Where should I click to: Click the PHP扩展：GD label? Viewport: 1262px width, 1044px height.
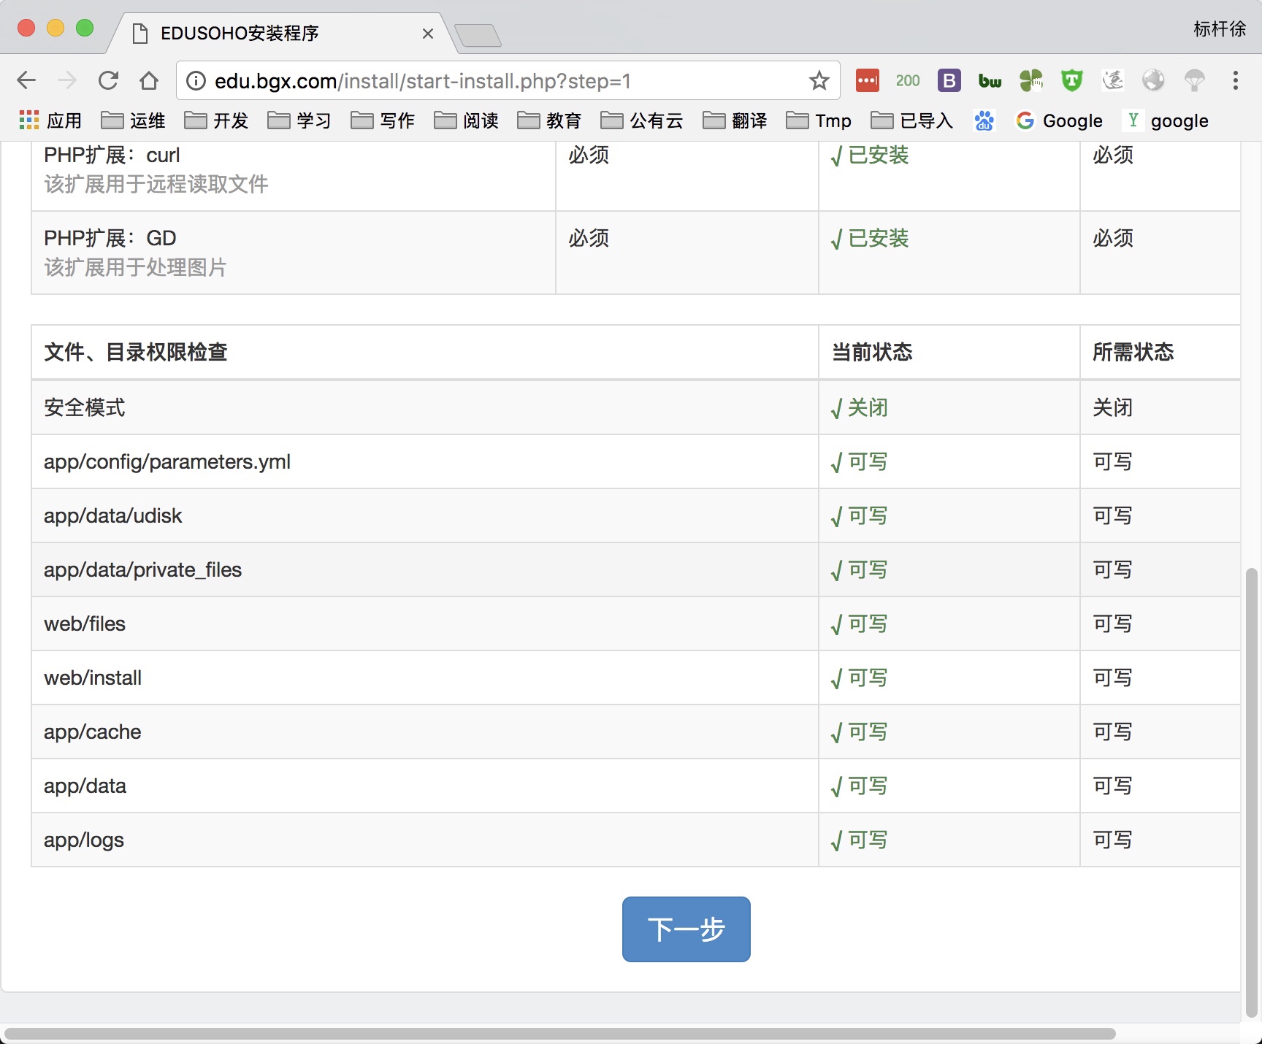110,238
